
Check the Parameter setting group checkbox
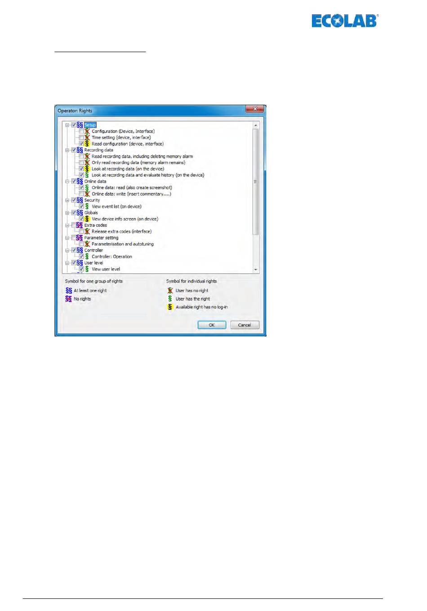coord(74,238)
